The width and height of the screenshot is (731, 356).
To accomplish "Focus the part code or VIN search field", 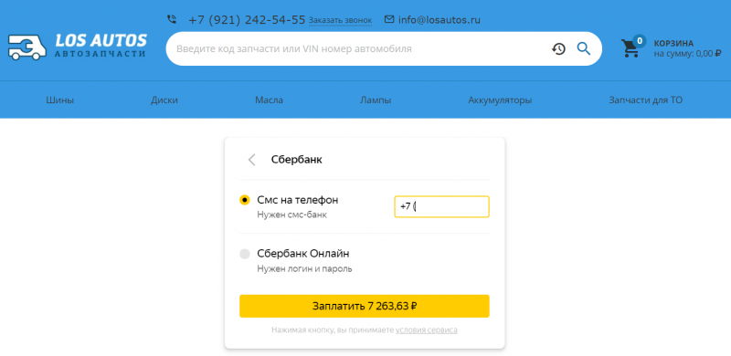I will pos(359,48).
